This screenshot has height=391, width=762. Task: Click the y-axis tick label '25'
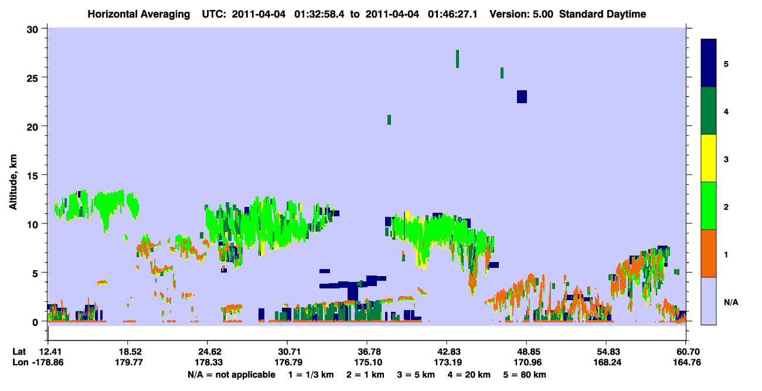33,77
